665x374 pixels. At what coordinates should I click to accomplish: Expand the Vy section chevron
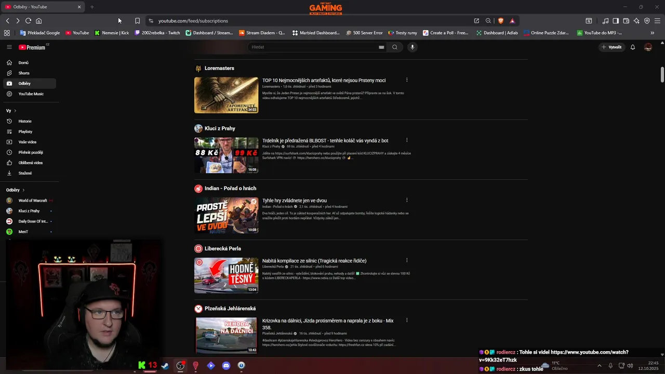click(x=15, y=111)
